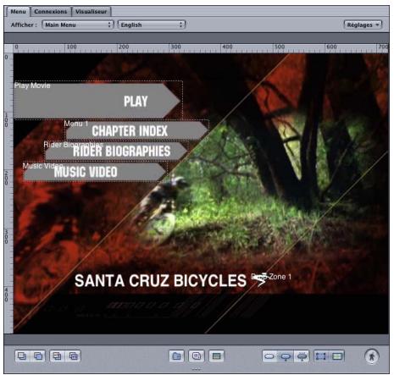Screen dimensions: 394x375
Task: Show the selected button state
Action: tap(286, 356)
